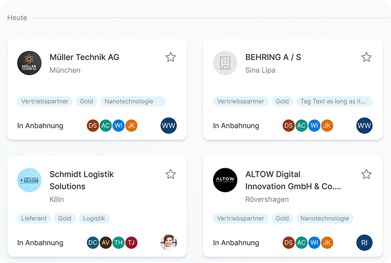This screenshot has width=391, height=263.
Task: Click München under Müller Technik AG
Action: [x=65, y=70]
